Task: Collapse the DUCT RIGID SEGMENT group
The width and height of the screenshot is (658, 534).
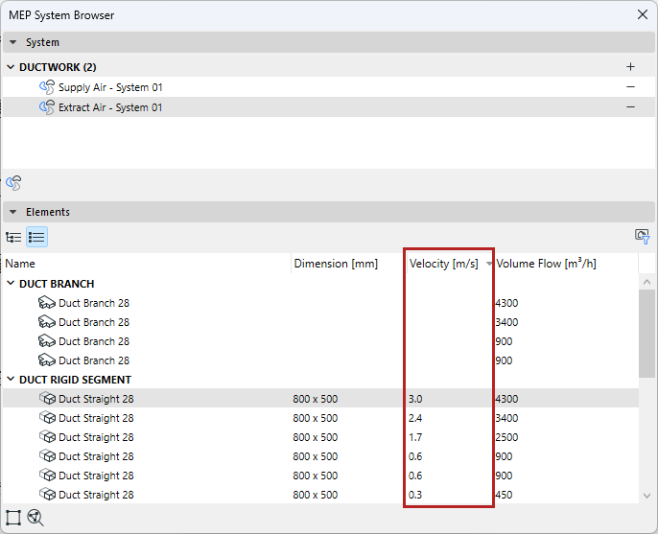Action: [x=11, y=380]
